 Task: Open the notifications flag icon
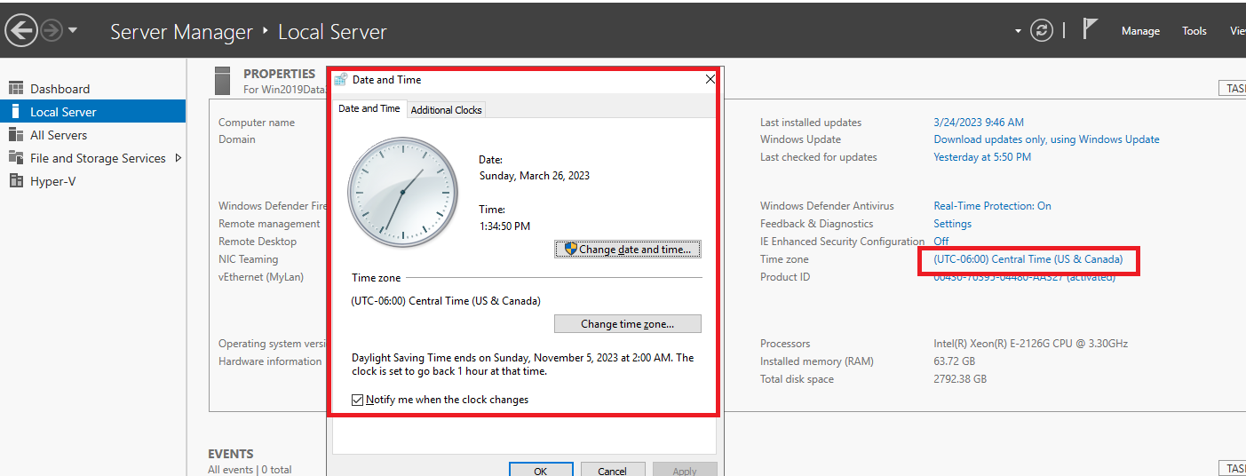pos(1091,28)
